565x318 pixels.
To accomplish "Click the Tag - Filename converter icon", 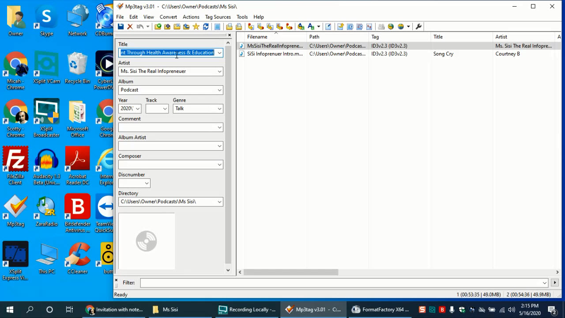I will click(251, 26).
